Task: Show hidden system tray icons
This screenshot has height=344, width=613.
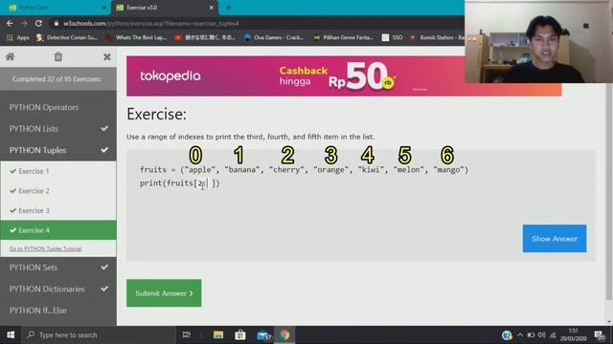Action: [x=520, y=334]
